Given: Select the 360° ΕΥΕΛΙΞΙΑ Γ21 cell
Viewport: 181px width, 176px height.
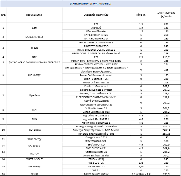Looking at the screenshot, I should tap(96, 148).
